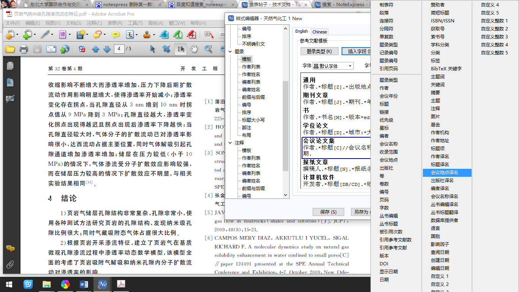
Task: Open the Create PDF dropdown arrow
Action: coord(17,35)
